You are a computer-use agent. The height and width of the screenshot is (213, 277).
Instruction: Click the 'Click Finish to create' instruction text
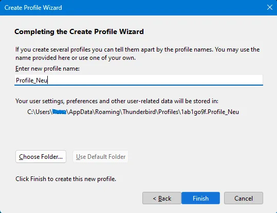coord(66,179)
